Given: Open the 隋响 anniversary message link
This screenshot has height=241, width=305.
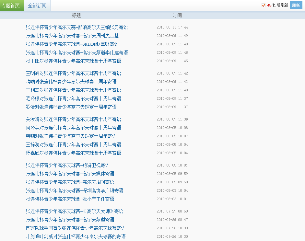Looking at the screenshot, I should coord(71,82).
